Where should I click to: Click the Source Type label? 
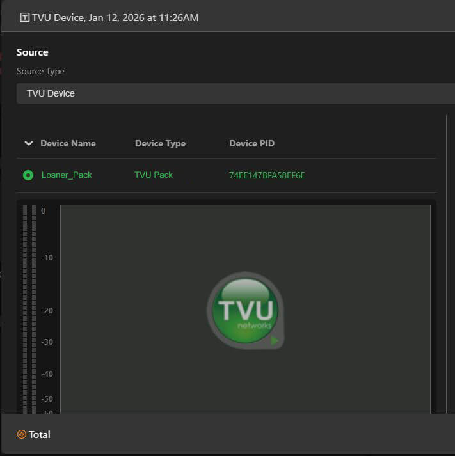pyautogui.click(x=40, y=72)
